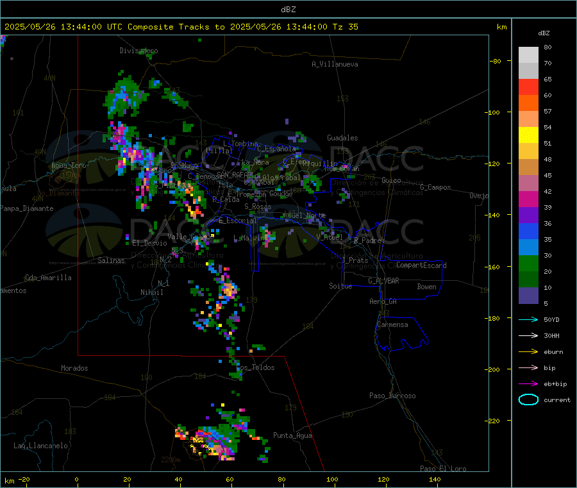Click the 'J_Prats' map label

pyautogui.click(x=355, y=260)
